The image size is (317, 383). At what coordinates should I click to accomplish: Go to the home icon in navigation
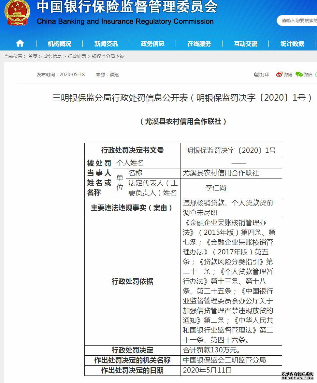pos(20,44)
